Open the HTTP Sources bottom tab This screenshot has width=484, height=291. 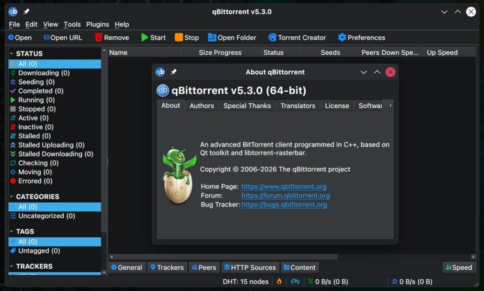click(250, 267)
